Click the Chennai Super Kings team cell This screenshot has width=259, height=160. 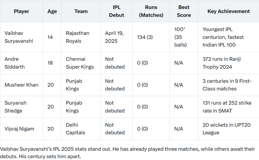pyautogui.click(x=80, y=63)
